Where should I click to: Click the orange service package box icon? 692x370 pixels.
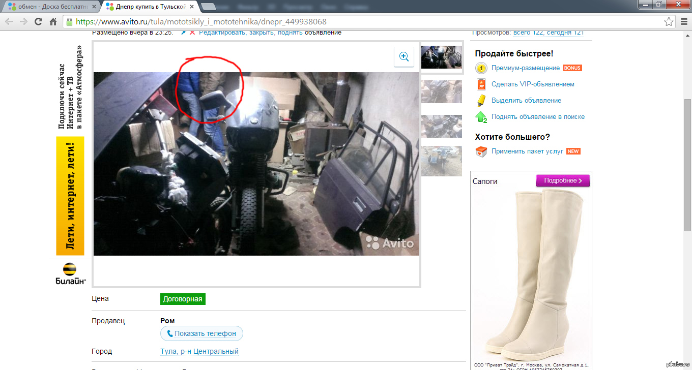[481, 151]
